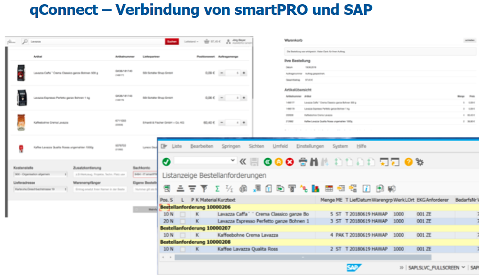Open the Liste menu in SAP

coord(177,146)
